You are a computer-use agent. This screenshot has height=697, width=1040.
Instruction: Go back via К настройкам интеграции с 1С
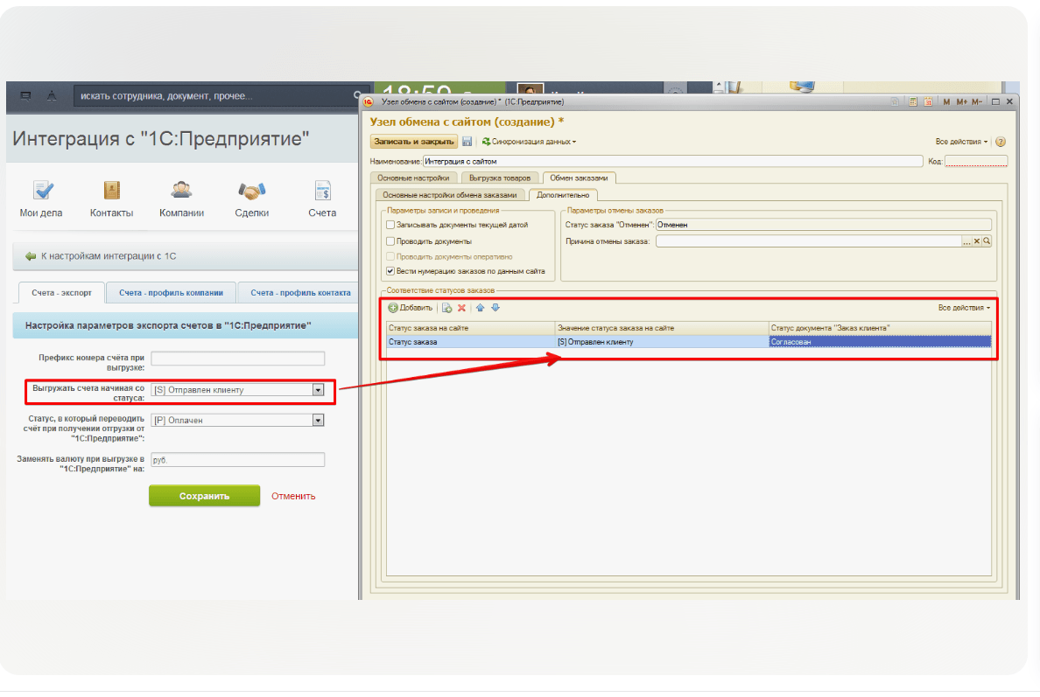(x=102, y=256)
